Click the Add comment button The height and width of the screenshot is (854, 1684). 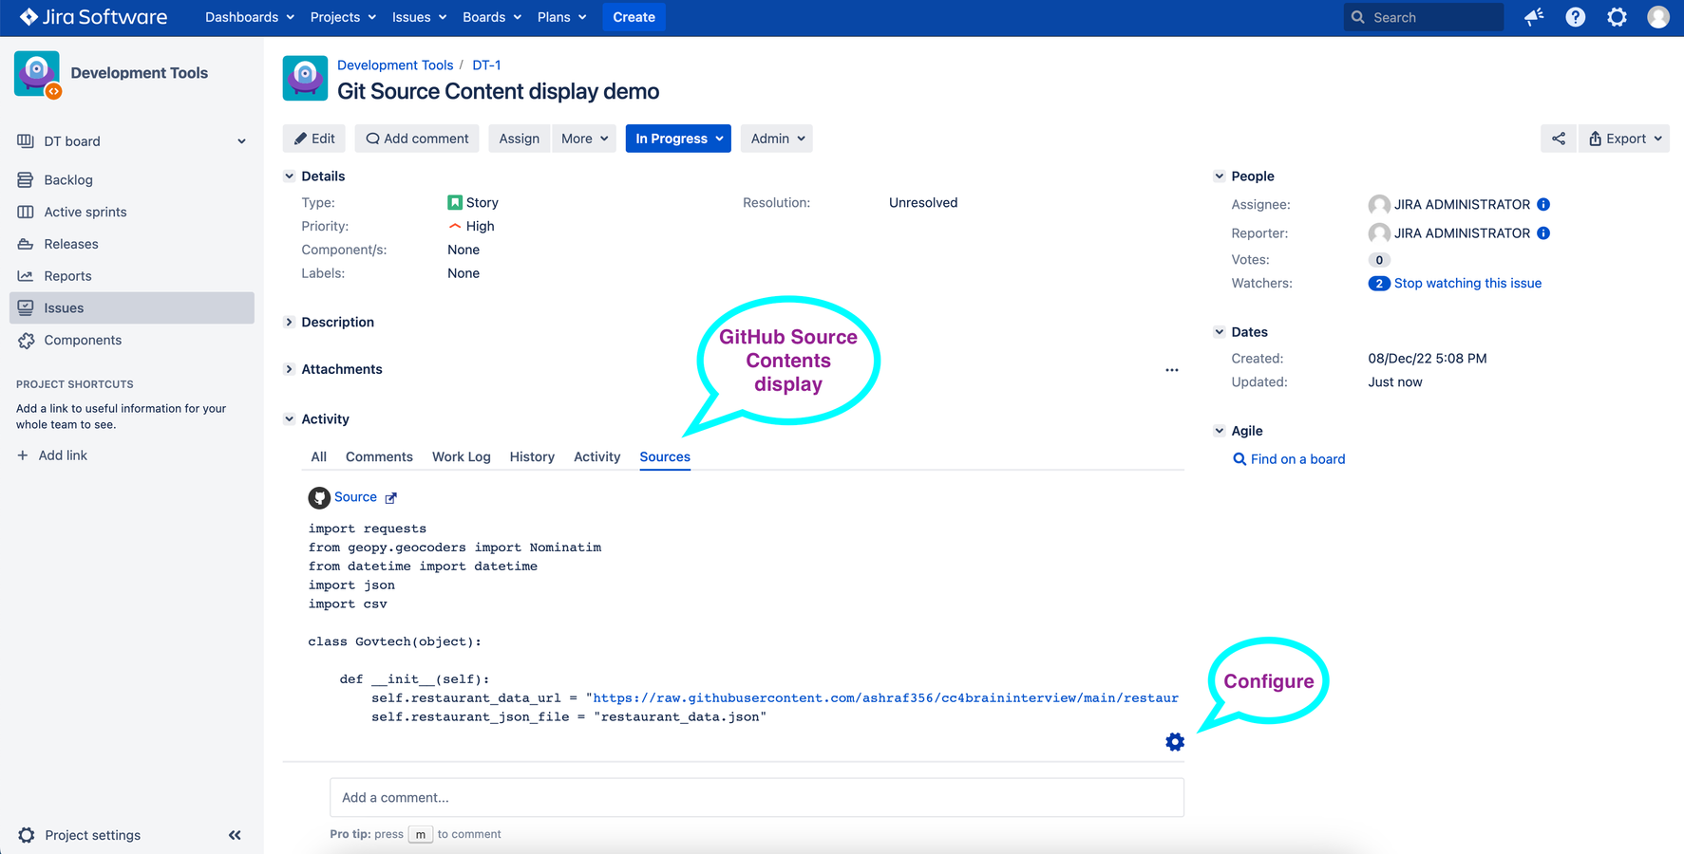coord(417,139)
